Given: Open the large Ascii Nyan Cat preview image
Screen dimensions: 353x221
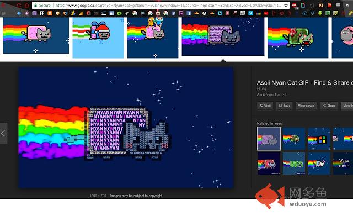Looking at the screenshot, I should pos(126,128).
